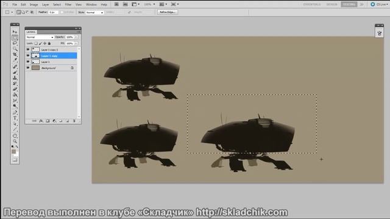The width and height of the screenshot is (390, 219).
Task: Select the Zoom tool in toolbox
Action: pos(15,141)
